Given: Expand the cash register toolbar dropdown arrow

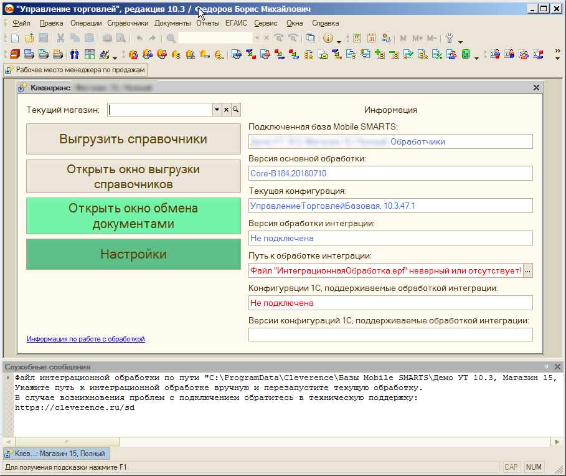Looking at the screenshot, I should (115, 58).
